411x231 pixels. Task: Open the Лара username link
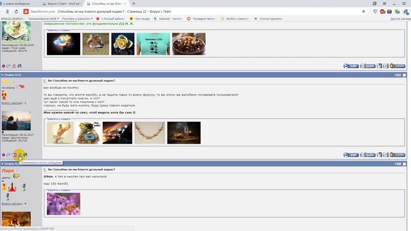[8, 171]
